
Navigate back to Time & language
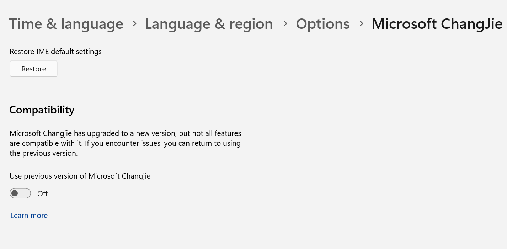click(x=66, y=23)
